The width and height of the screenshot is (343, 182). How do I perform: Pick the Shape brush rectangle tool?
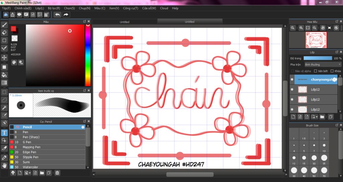coord(4,40)
